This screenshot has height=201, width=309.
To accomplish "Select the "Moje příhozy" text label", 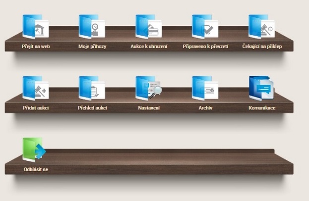I will (x=92, y=47).
